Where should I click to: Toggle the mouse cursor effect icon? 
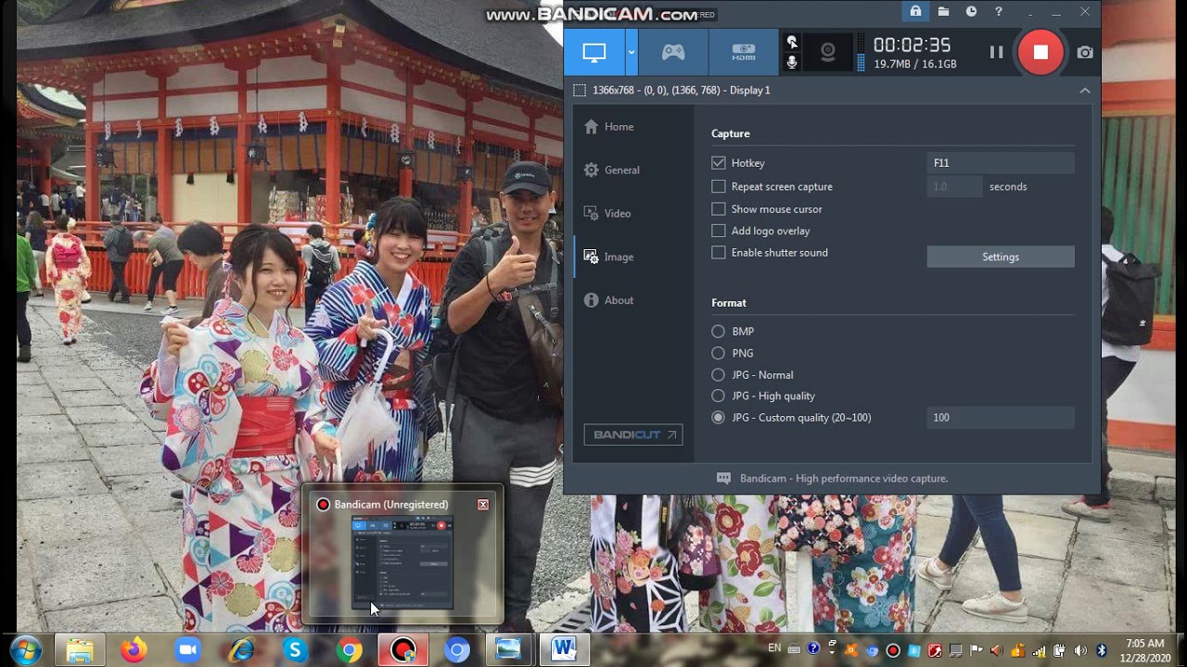[791, 42]
